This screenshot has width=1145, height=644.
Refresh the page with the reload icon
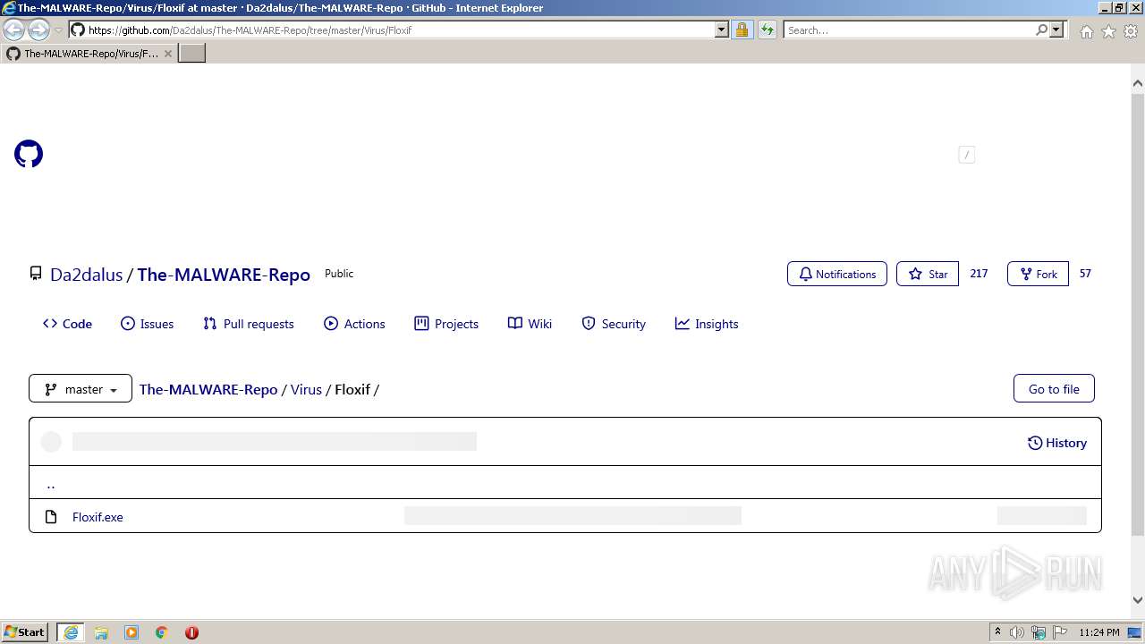point(767,30)
